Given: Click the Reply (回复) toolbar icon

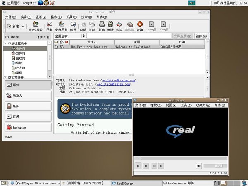Looking at the screenshot, I should (x=49, y=25).
